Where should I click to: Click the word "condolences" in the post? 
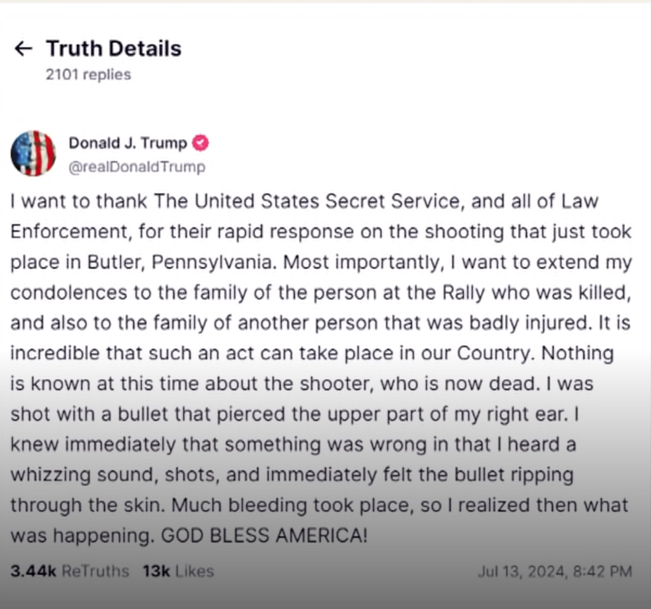[69, 293]
